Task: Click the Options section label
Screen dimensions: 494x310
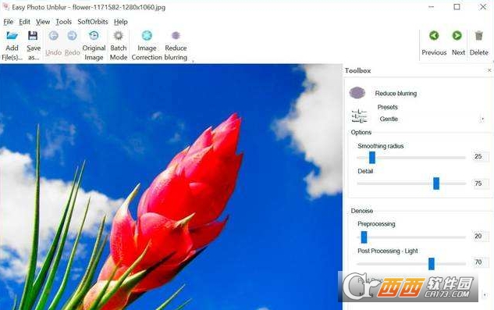Action: (361, 133)
